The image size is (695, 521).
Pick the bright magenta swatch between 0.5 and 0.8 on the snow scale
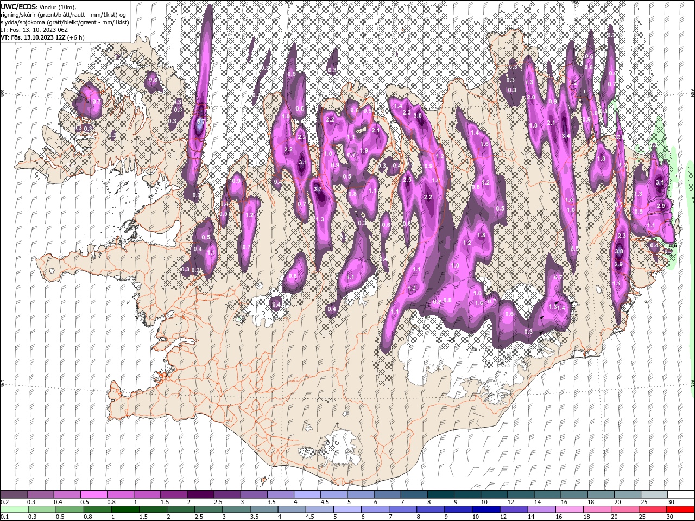point(93,494)
